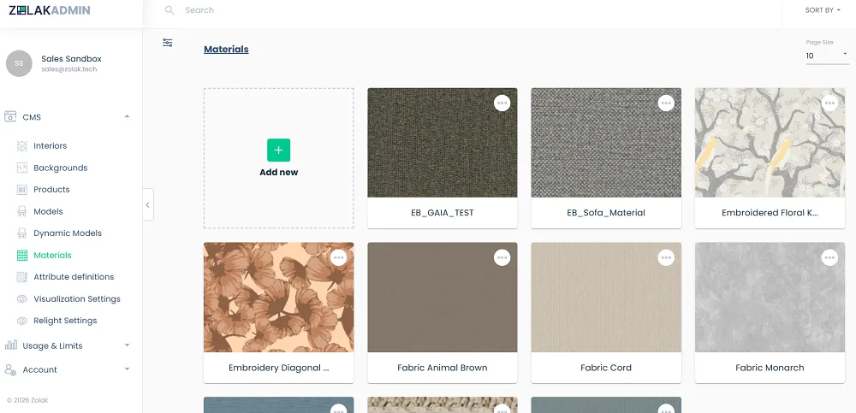Image resolution: width=856 pixels, height=413 pixels.
Task: Open the Fabric Animal Brown swatch
Action: (x=443, y=298)
